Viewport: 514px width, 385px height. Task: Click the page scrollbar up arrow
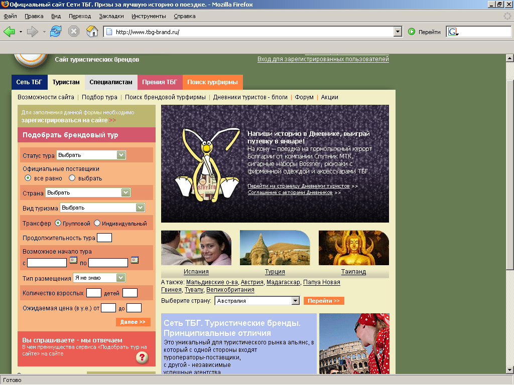(509, 58)
